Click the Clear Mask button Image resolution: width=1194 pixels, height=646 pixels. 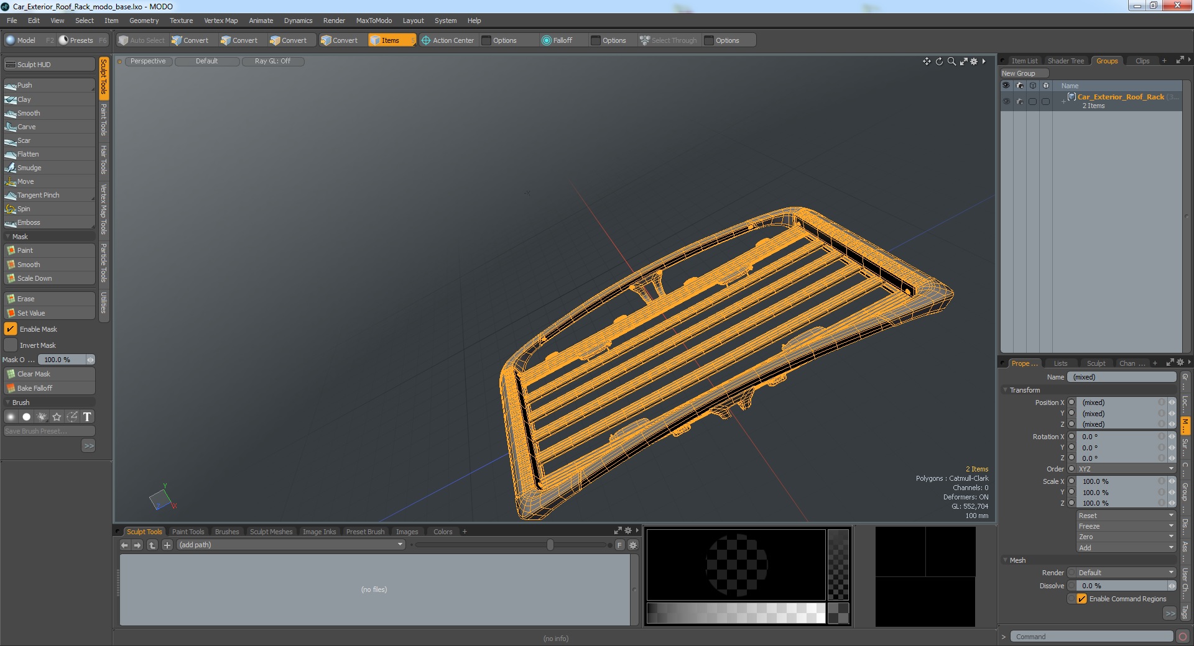point(49,374)
